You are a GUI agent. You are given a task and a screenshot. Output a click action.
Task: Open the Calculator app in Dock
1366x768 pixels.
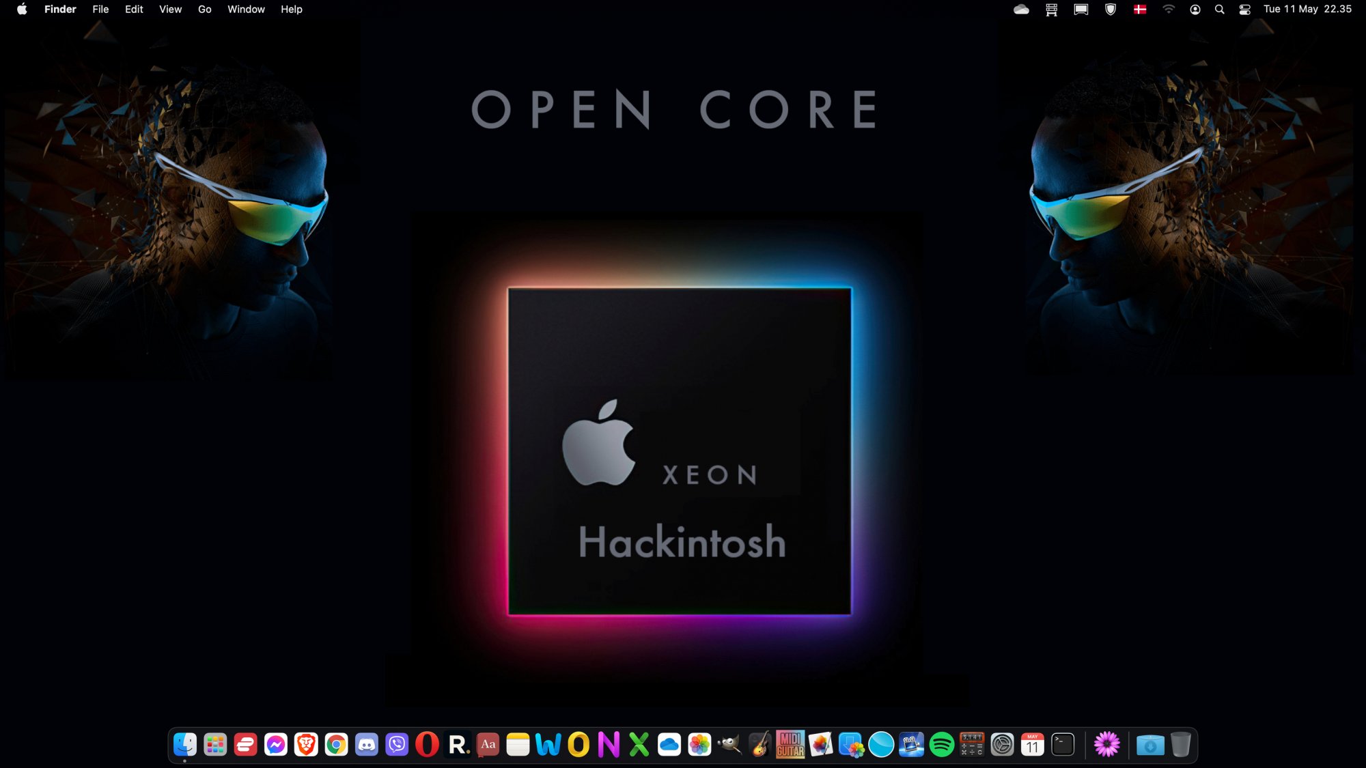(972, 744)
